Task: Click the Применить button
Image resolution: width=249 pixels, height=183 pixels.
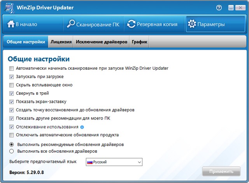Action: pyautogui.click(x=221, y=171)
